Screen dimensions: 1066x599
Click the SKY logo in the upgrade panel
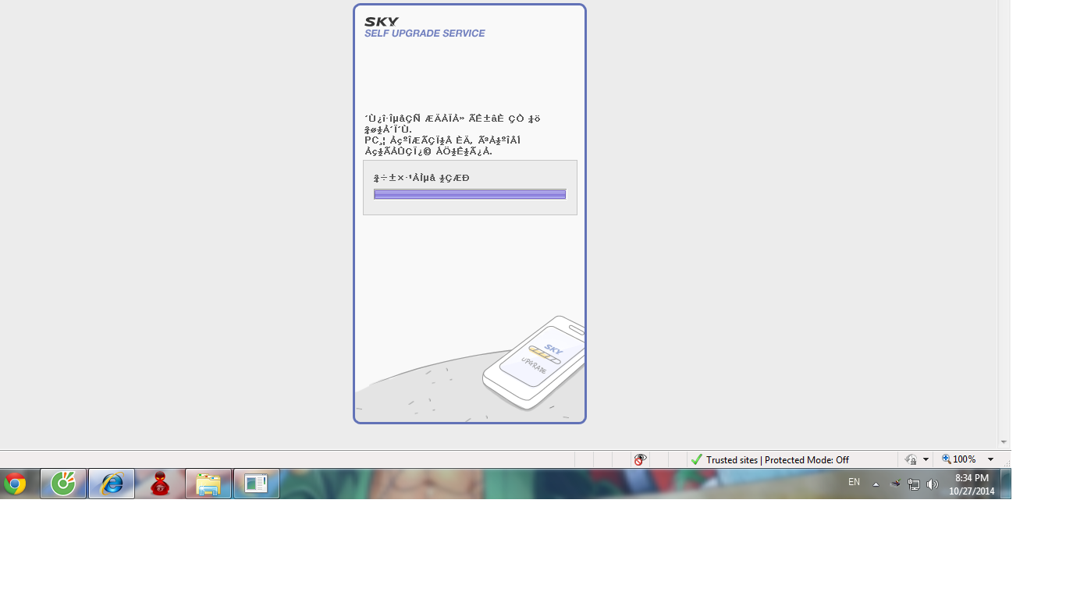(x=382, y=22)
